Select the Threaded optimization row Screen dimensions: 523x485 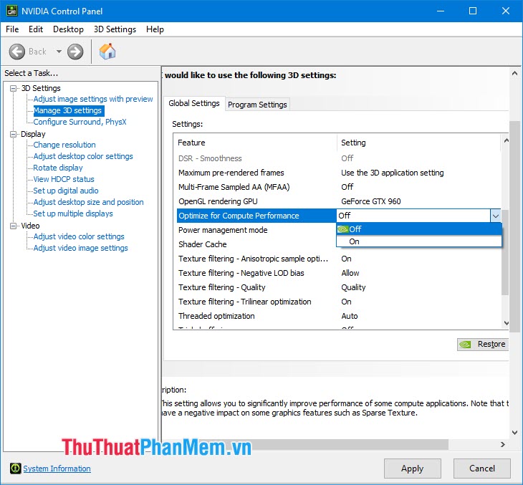pos(339,316)
